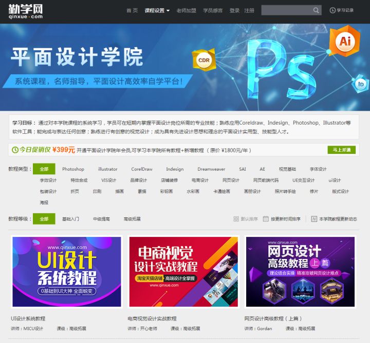Click the icon beside 本学院教程更新动态
Screen dimensions: 370x343
[314, 219]
